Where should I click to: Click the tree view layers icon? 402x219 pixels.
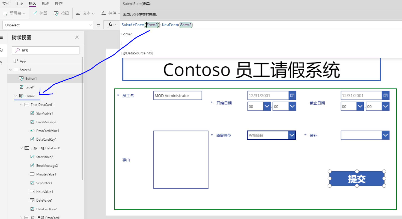[x=1, y=50]
